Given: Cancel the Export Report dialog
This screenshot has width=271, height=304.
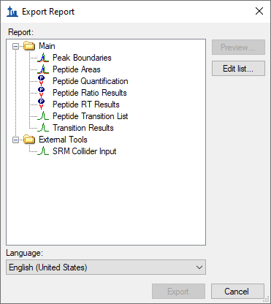Looking at the screenshot, I should 237,292.
